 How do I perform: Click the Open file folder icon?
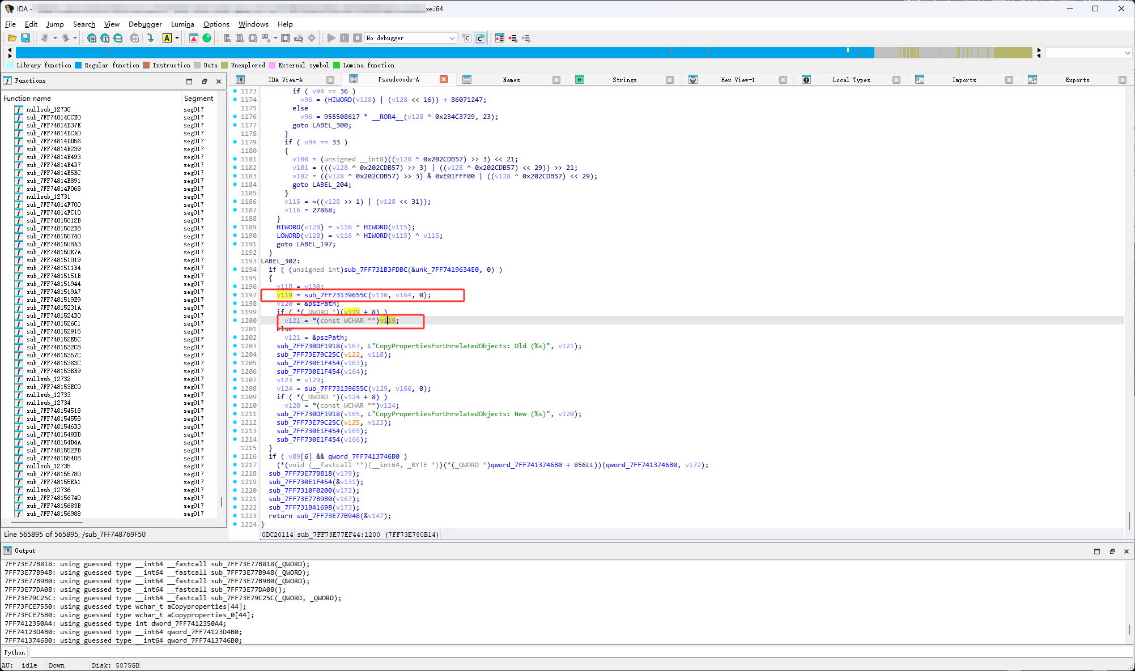[12, 38]
